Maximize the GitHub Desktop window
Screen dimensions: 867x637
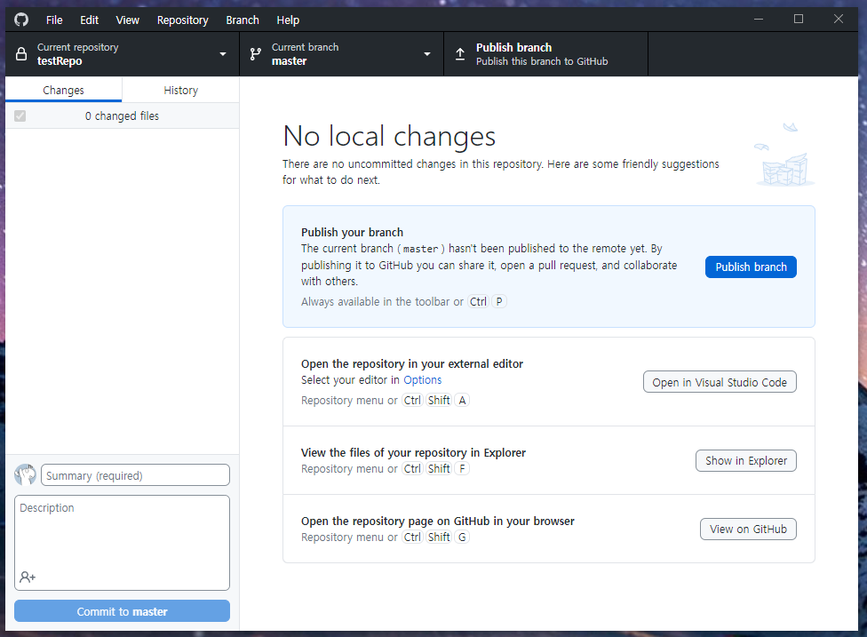click(799, 19)
